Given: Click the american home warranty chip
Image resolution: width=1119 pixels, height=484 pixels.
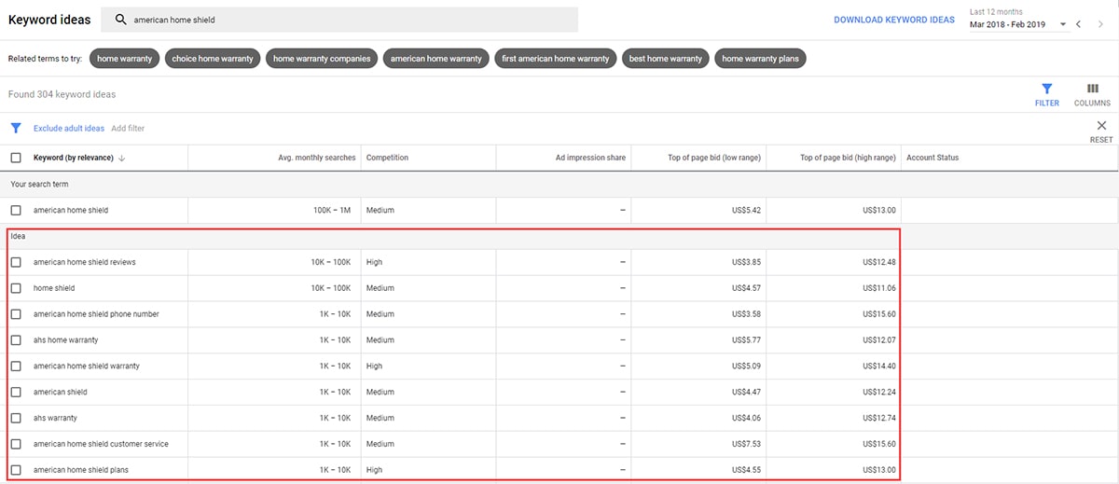Looking at the screenshot, I should coord(436,59).
